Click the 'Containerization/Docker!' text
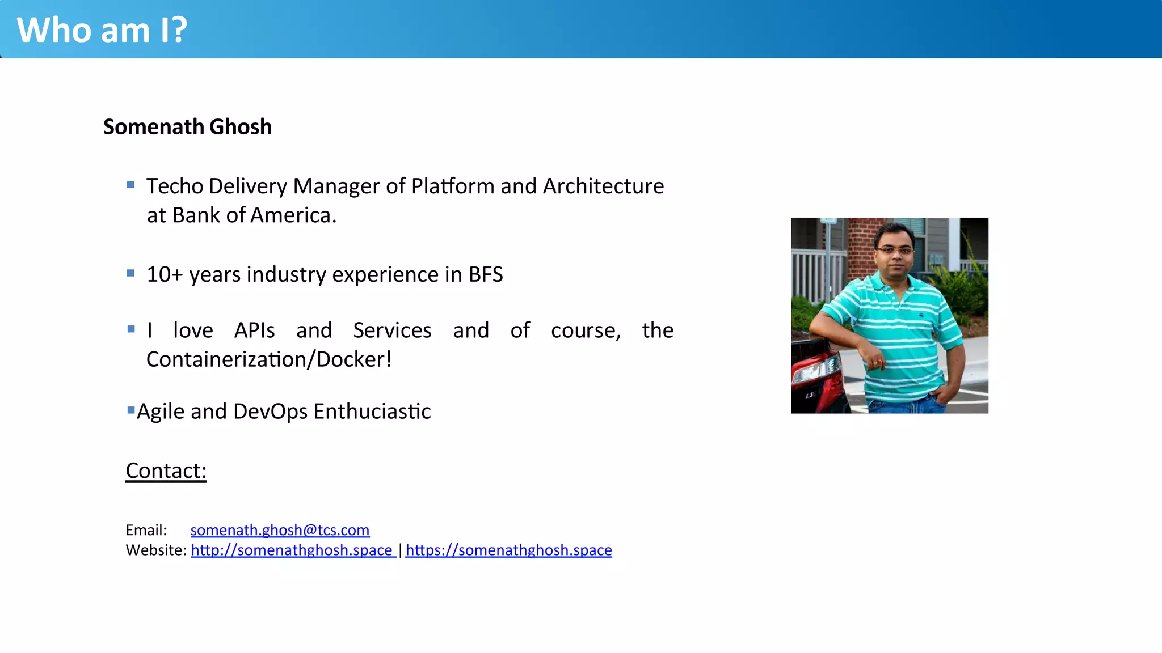This screenshot has width=1162, height=653. (269, 359)
